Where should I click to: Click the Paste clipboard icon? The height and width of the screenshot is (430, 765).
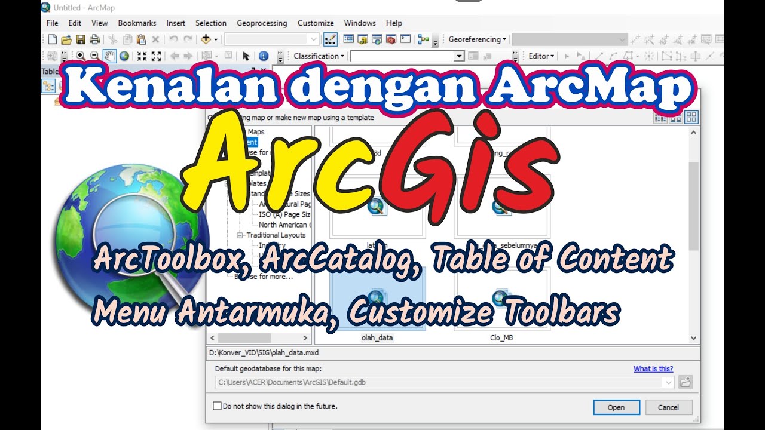click(x=141, y=39)
